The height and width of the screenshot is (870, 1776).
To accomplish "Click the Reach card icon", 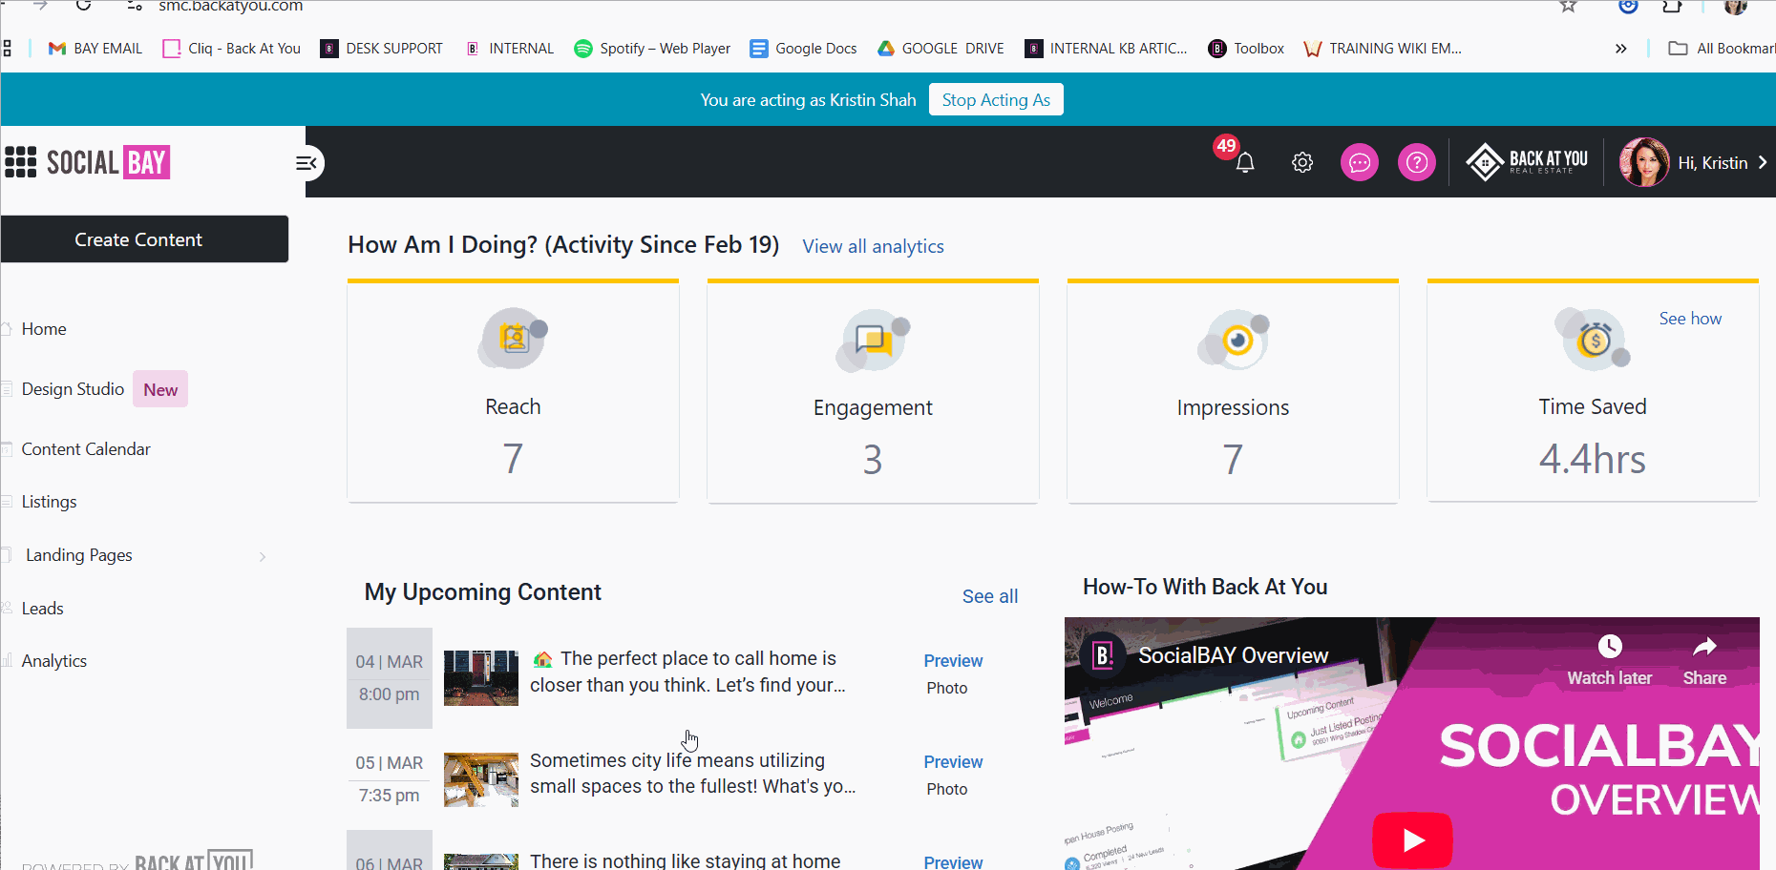I will click(x=514, y=339).
